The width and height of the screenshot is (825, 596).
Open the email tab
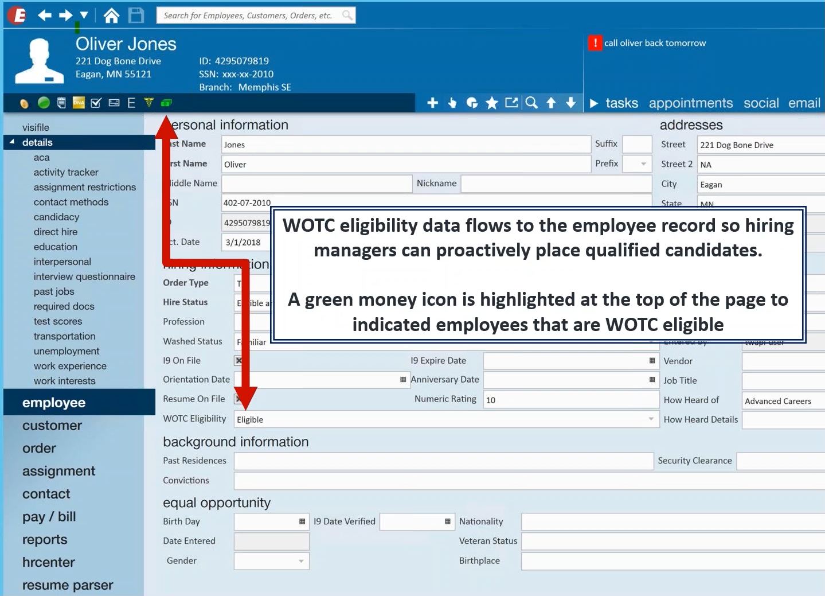click(804, 103)
